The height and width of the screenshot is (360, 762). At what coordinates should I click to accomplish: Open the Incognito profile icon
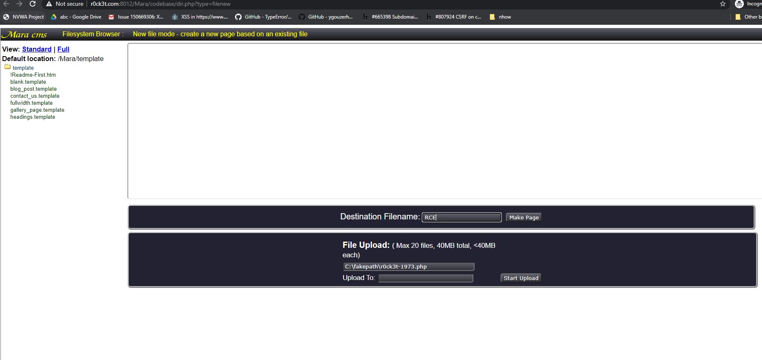pos(739,4)
